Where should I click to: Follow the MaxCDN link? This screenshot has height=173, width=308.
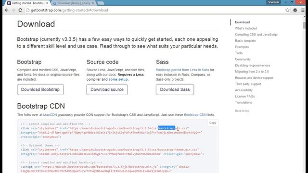point(50,115)
